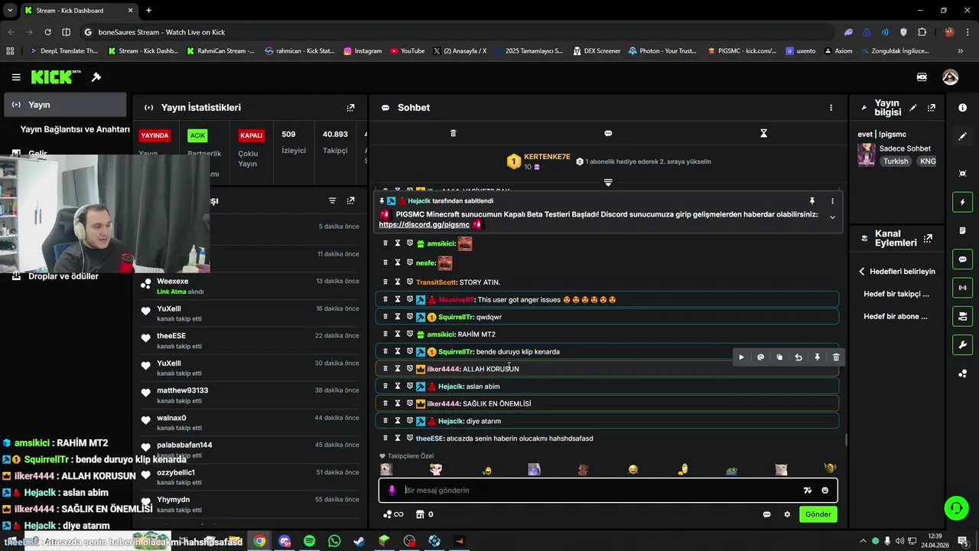
Task: Unpin the pinned PIGSMC message
Action: tap(812, 201)
